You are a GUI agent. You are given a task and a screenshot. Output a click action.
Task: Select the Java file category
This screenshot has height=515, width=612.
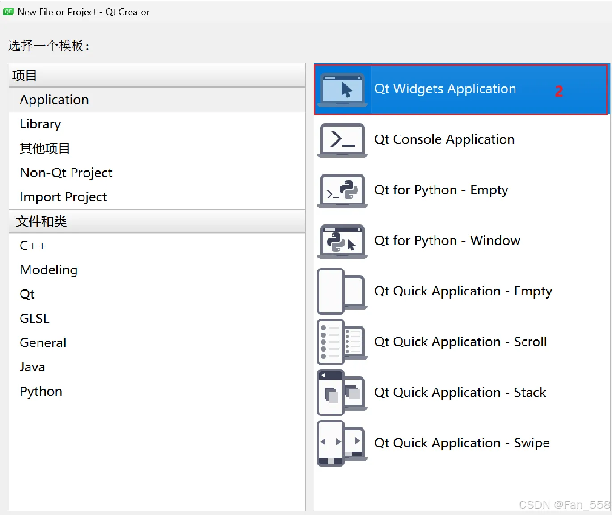(x=157, y=367)
